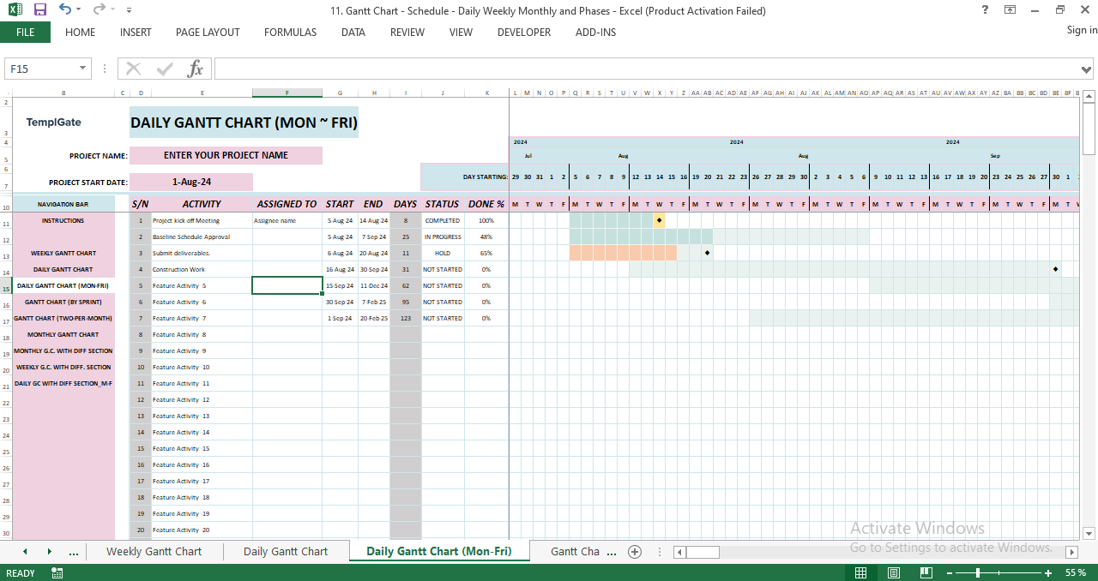Select the ENTER YOUR PROJECT NAME cell

[x=226, y=155]
